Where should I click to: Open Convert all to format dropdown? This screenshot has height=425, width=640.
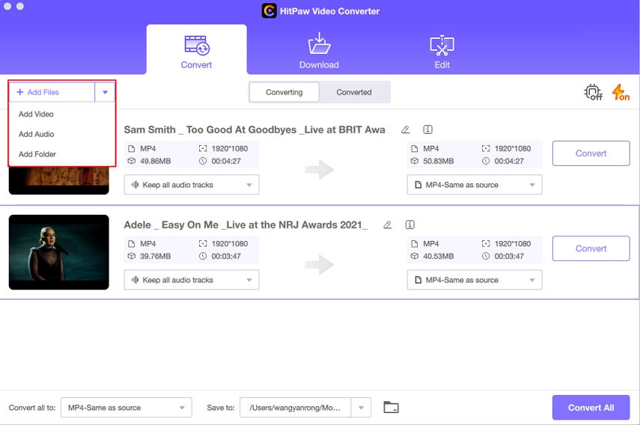coord(126,408)
